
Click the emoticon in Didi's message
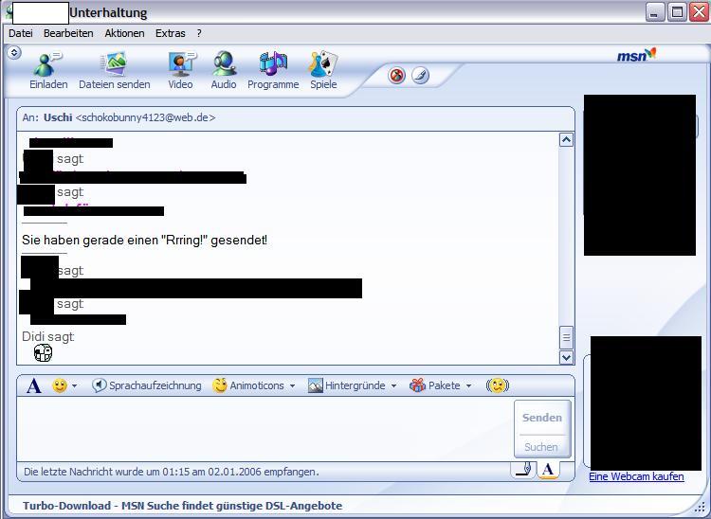point(43,353)
